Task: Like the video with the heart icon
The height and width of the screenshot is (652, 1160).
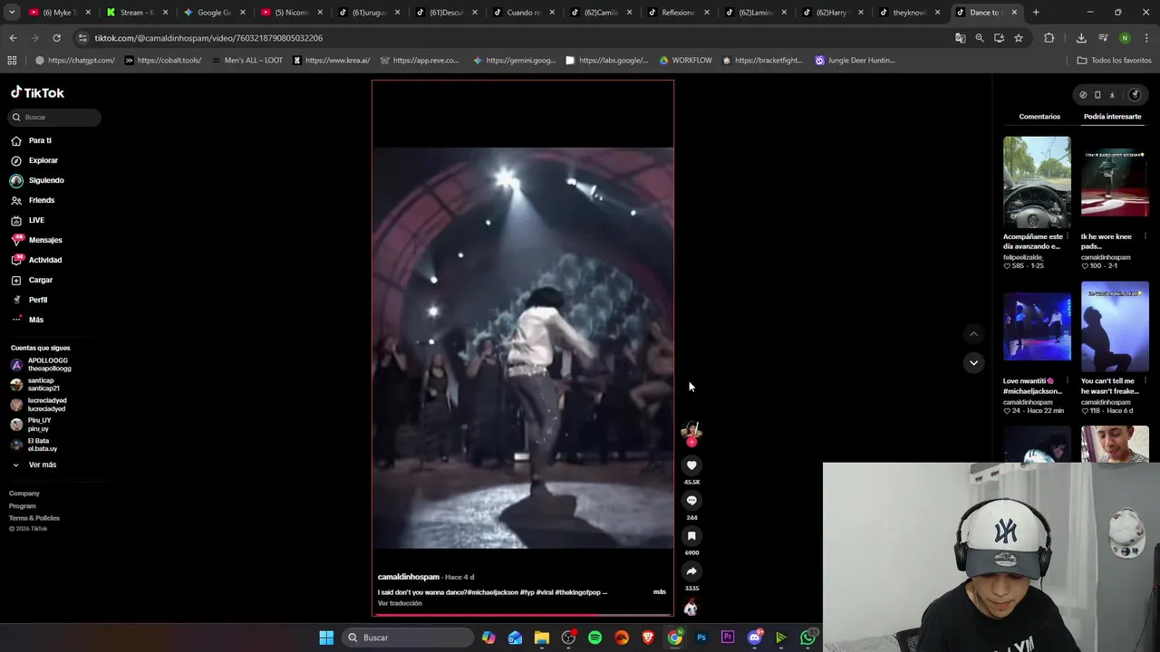Action: click(691, 465)
